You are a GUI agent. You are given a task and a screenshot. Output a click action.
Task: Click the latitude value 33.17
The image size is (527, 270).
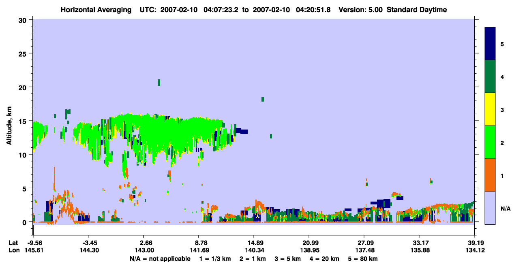pyautogui.click(x=420, y=243)
